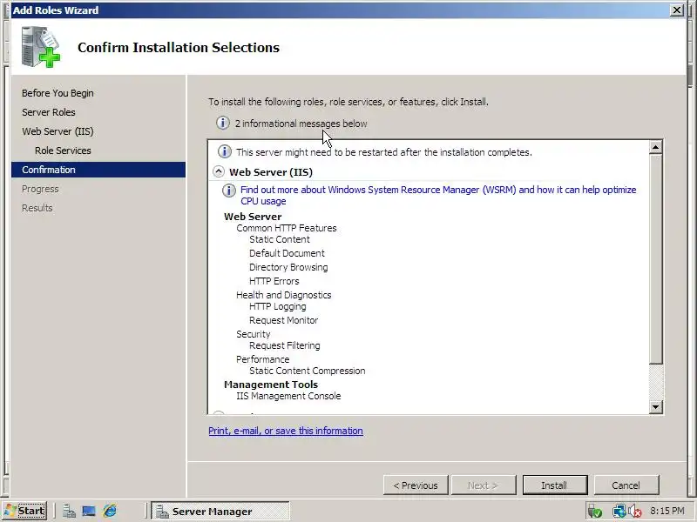Viewport: 697px width, 522px height.
Task: Switch to Server Manager taskbar button
Action: [x=220, y=511]
